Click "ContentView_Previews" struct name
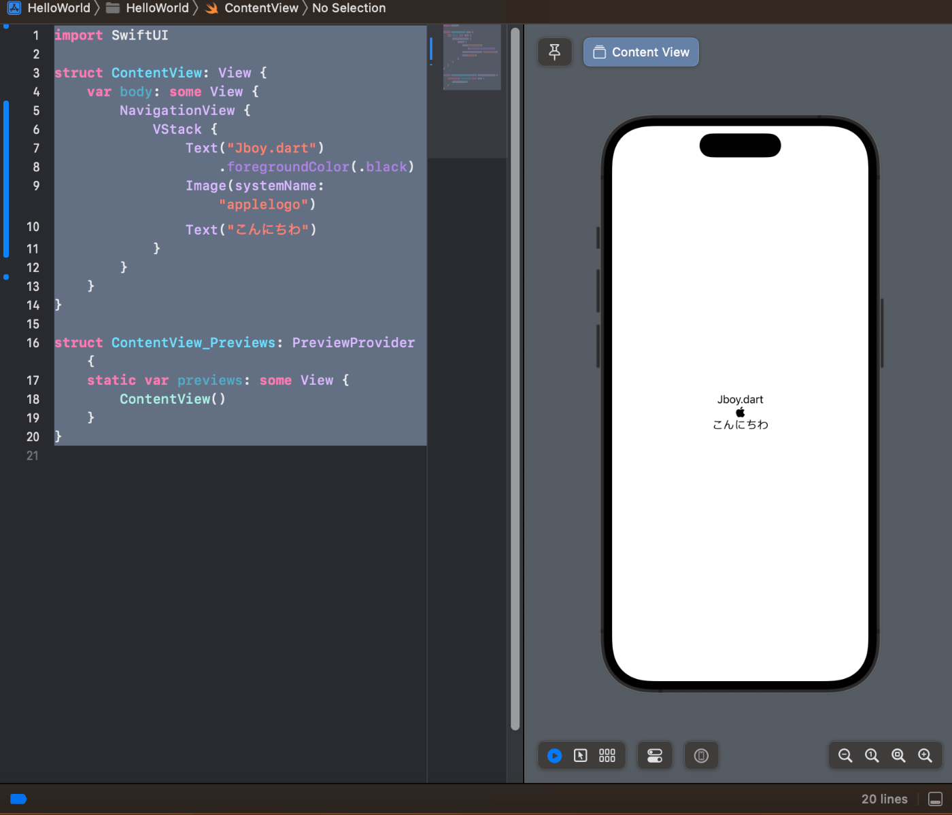Viewport: 952px width, 815px height. pyautogui.click(x=193, y=343)
